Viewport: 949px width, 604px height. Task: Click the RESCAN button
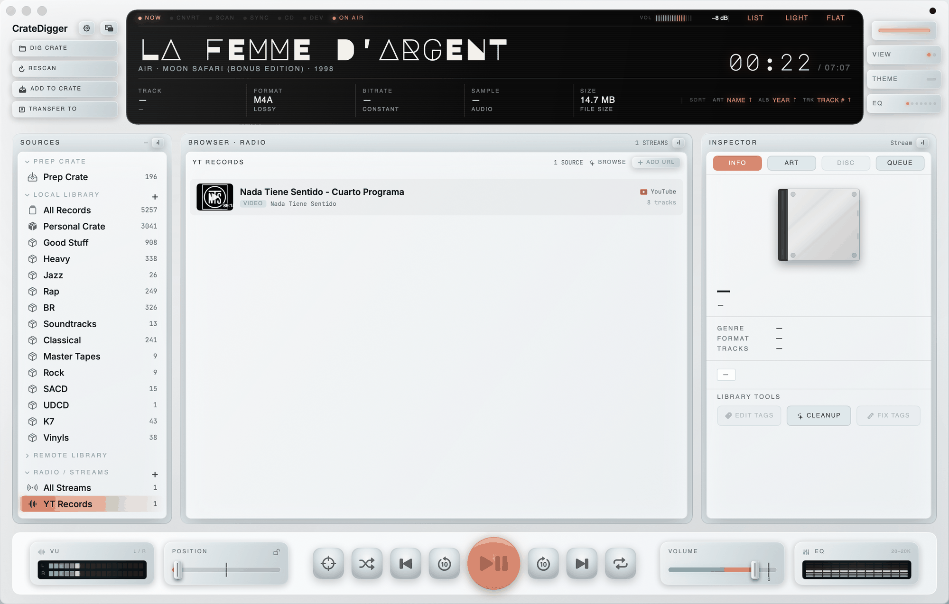coord(65,68)
